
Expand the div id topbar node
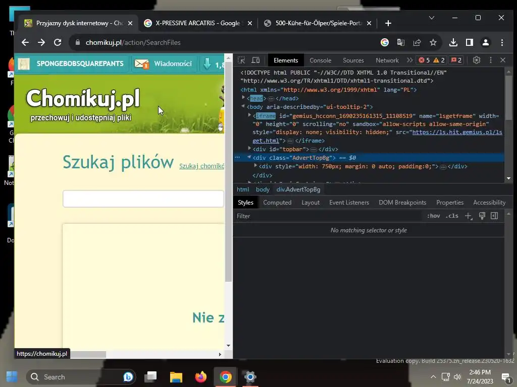pos(249,149)
